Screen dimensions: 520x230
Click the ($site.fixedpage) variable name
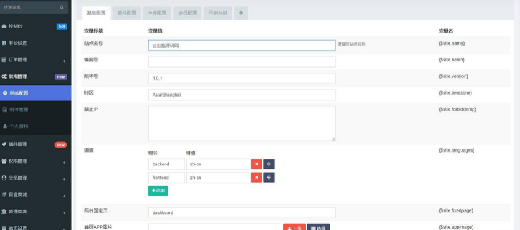pyautogui.click(x=456, y=211)
